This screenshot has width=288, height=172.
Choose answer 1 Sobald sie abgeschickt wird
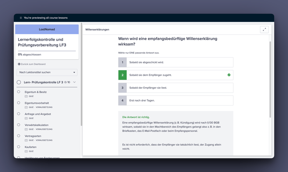[176, 62]
